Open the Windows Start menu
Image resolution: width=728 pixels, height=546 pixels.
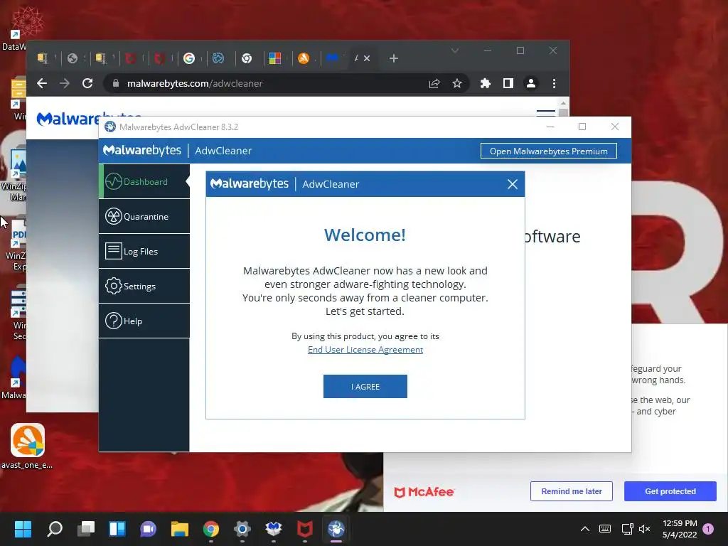tap(23, 529)
